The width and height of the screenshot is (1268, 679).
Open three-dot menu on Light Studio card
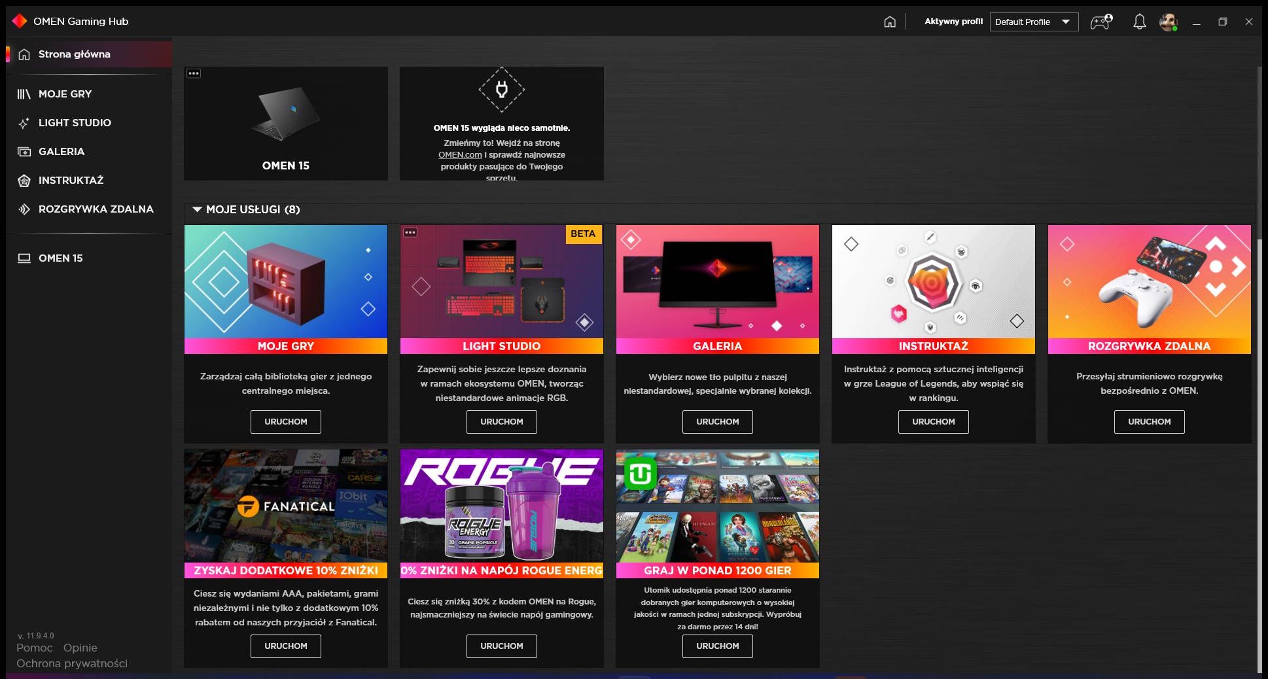pos(410,232)
